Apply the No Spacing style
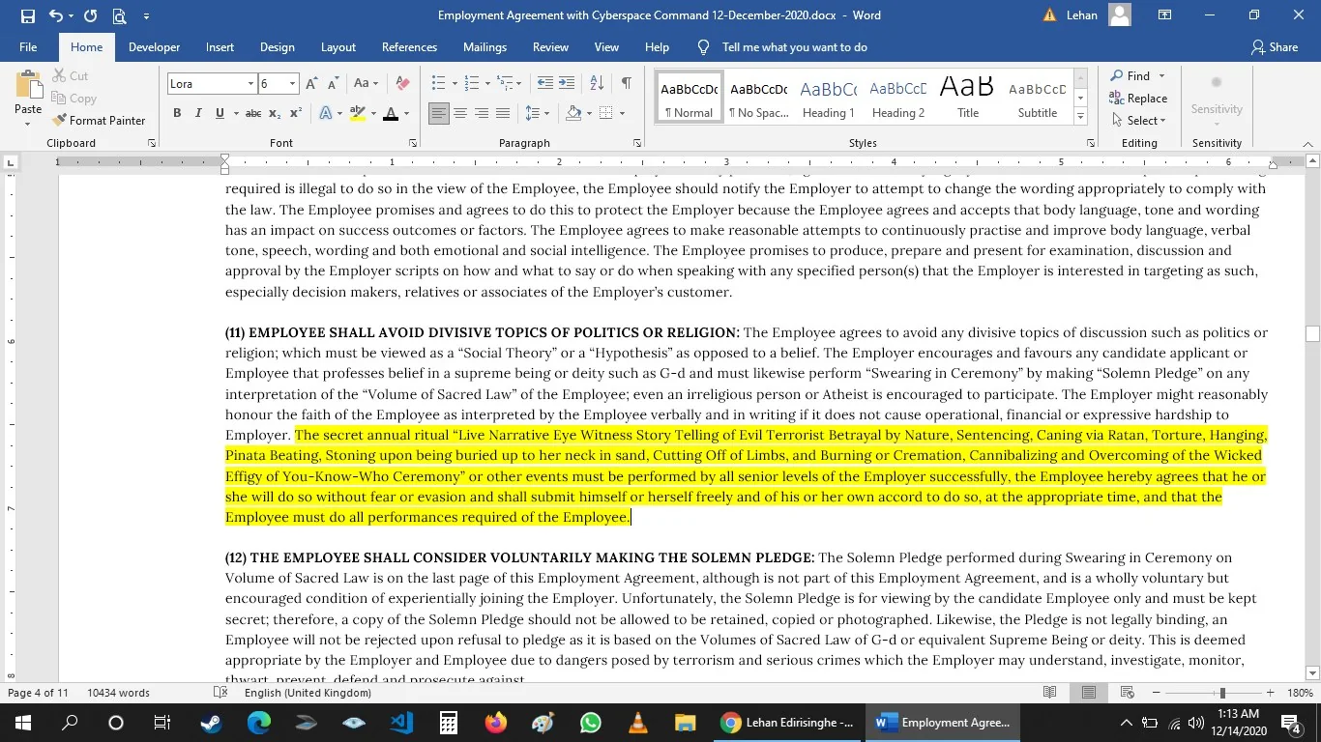Screen dimensions: 1321x742 tap(759, 98)
